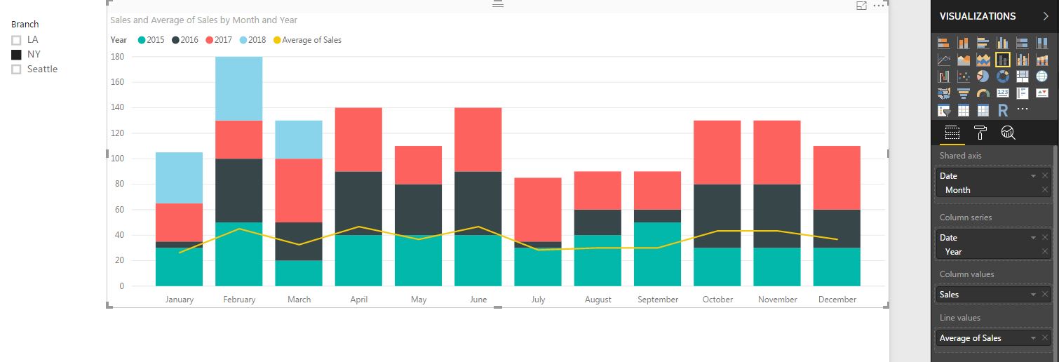Click the Average of Sales yellow legend swatch

(x=276, y=40)
